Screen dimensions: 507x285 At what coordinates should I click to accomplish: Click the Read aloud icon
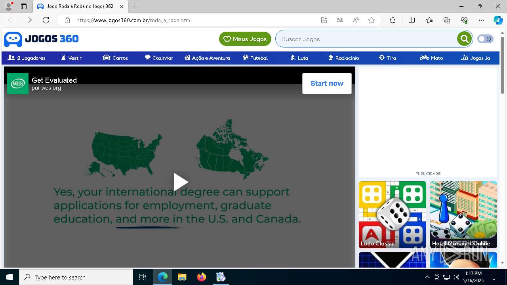(356, 20)
